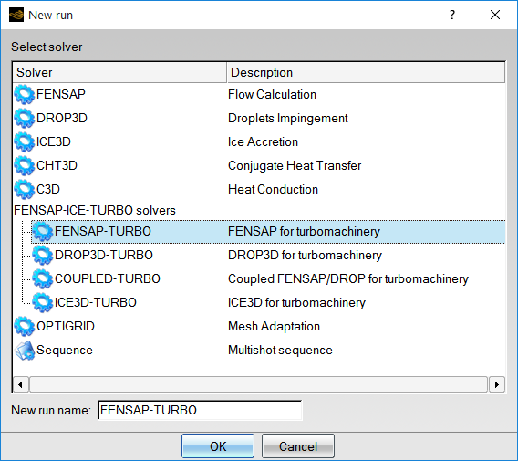Image resolution: width=518 pixels, height=461 pixels.
Task: Select the OPTIGRID gear icon
Action: tap(25, 327)
